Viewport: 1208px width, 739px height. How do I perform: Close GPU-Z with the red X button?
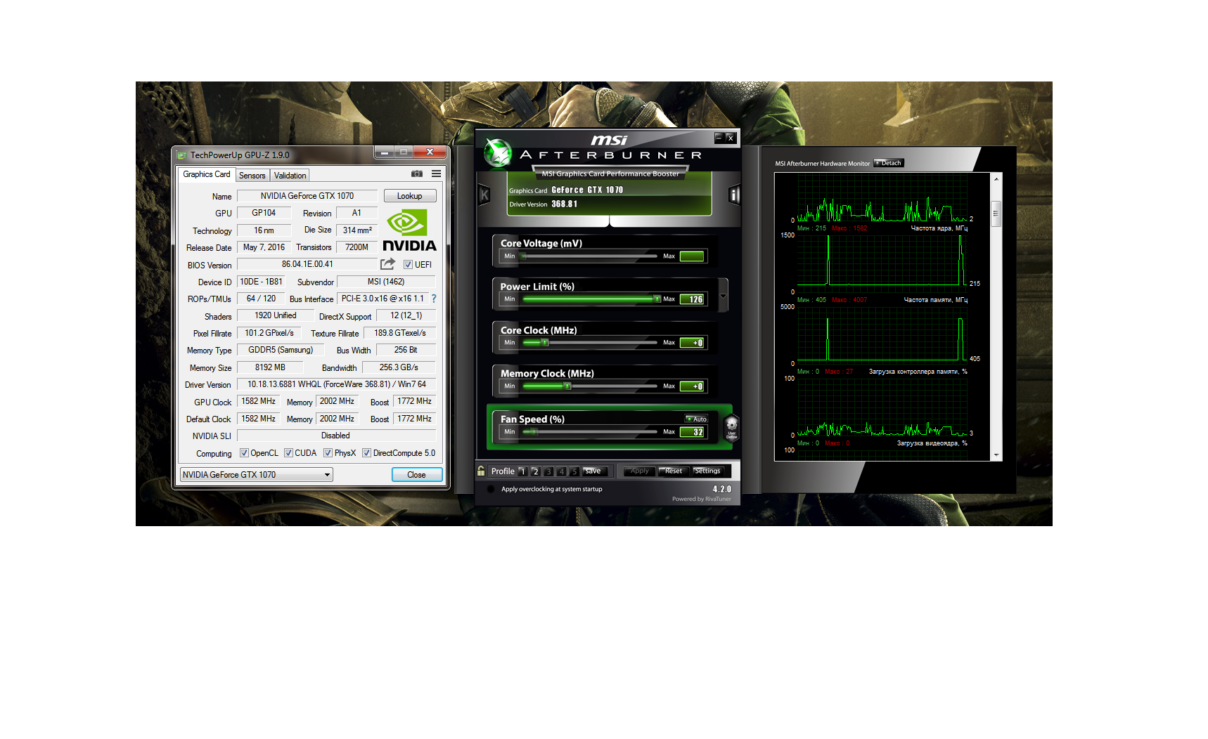[x=430, y=152]
